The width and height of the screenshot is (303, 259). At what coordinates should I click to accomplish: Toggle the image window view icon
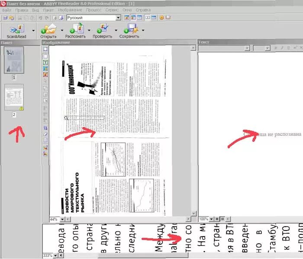(x=133, y=18)
